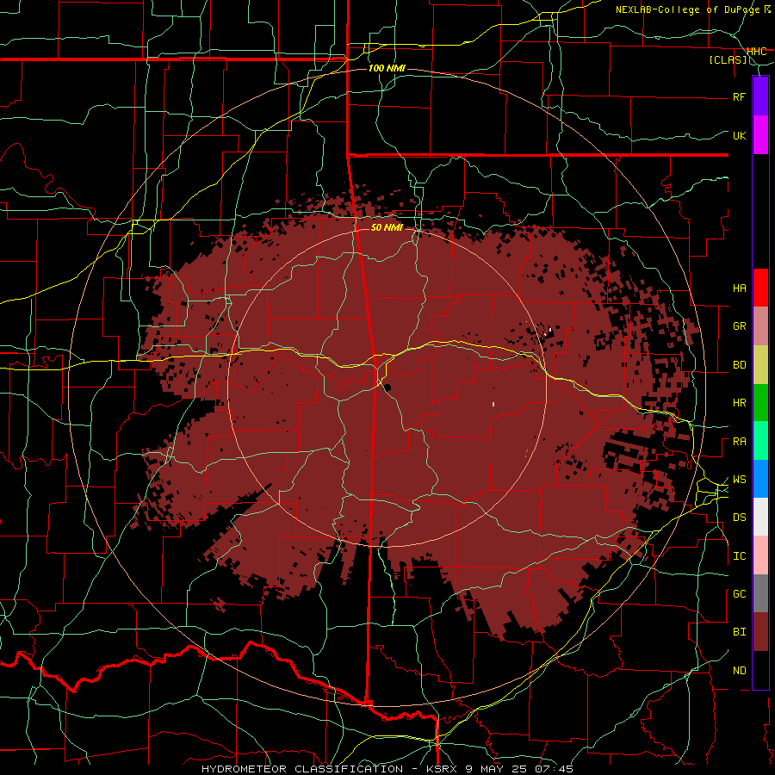Click the purple RF color swatch
The width and height of the screenshot is (775, 775).
(760, 96)
